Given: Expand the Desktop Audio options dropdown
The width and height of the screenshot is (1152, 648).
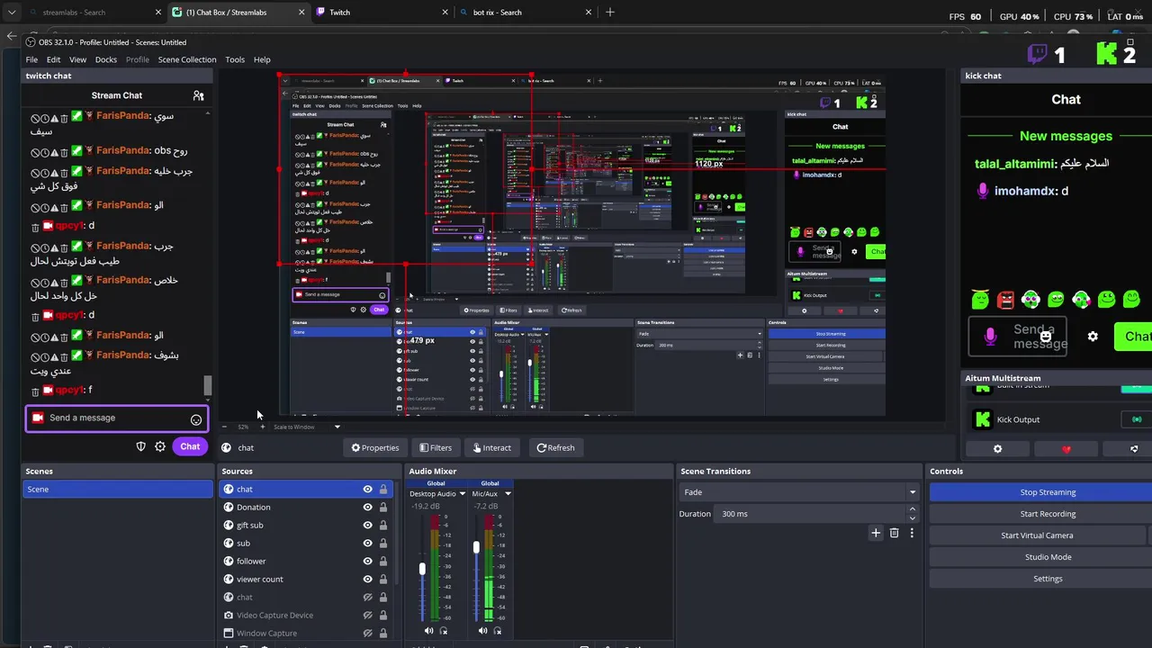Looking at the screenshot, I should click(x=463, y=494).
